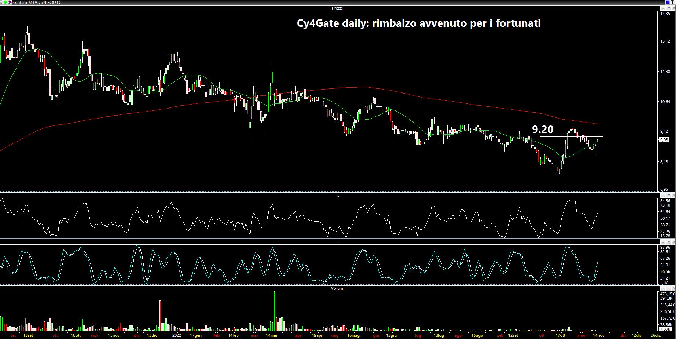Image resolution: width=676 pixels, height=339 pixels.
Task: Click the 15nov date label
Action: (114, 335)
